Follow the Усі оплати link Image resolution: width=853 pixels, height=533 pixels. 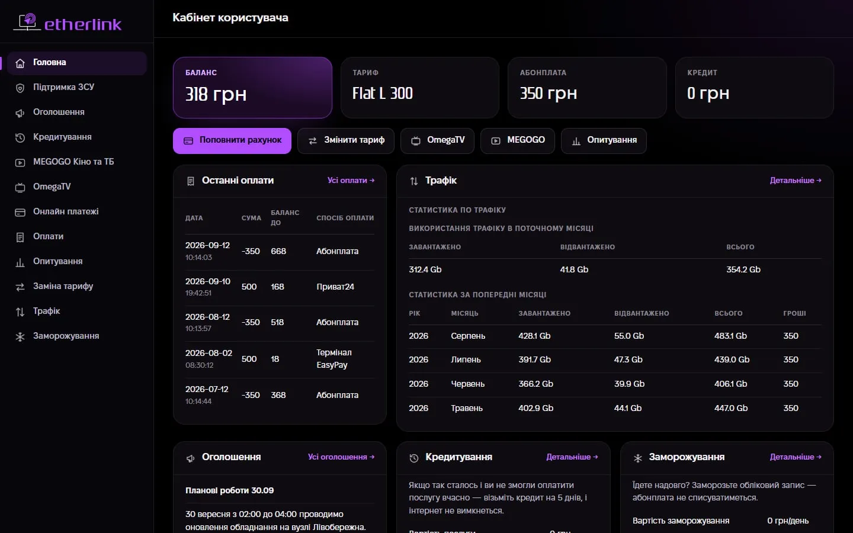(351, 181)
